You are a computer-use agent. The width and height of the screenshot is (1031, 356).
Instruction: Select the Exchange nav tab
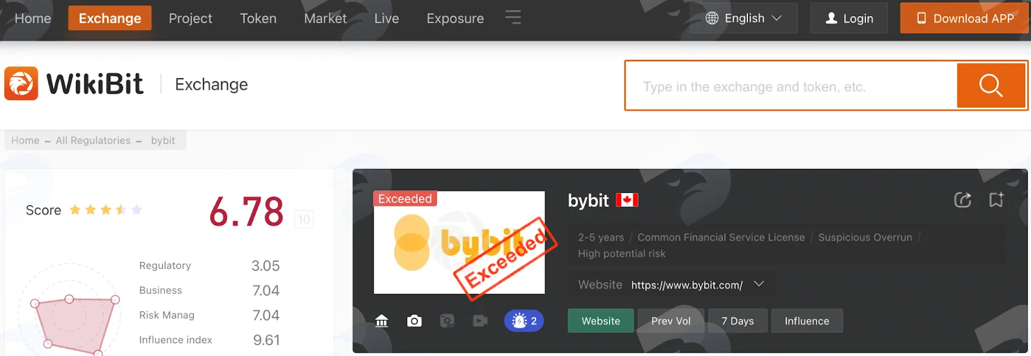pyautogui.click(x=110, y=18)
